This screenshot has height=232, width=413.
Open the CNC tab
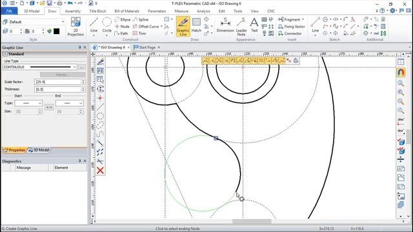click(x=271, y=11)
